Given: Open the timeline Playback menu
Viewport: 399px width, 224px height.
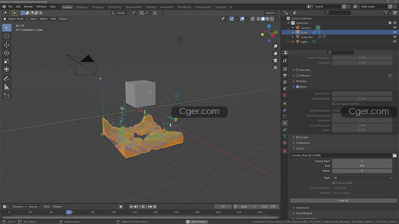Looking at the screenshot, I should [19, 207].
